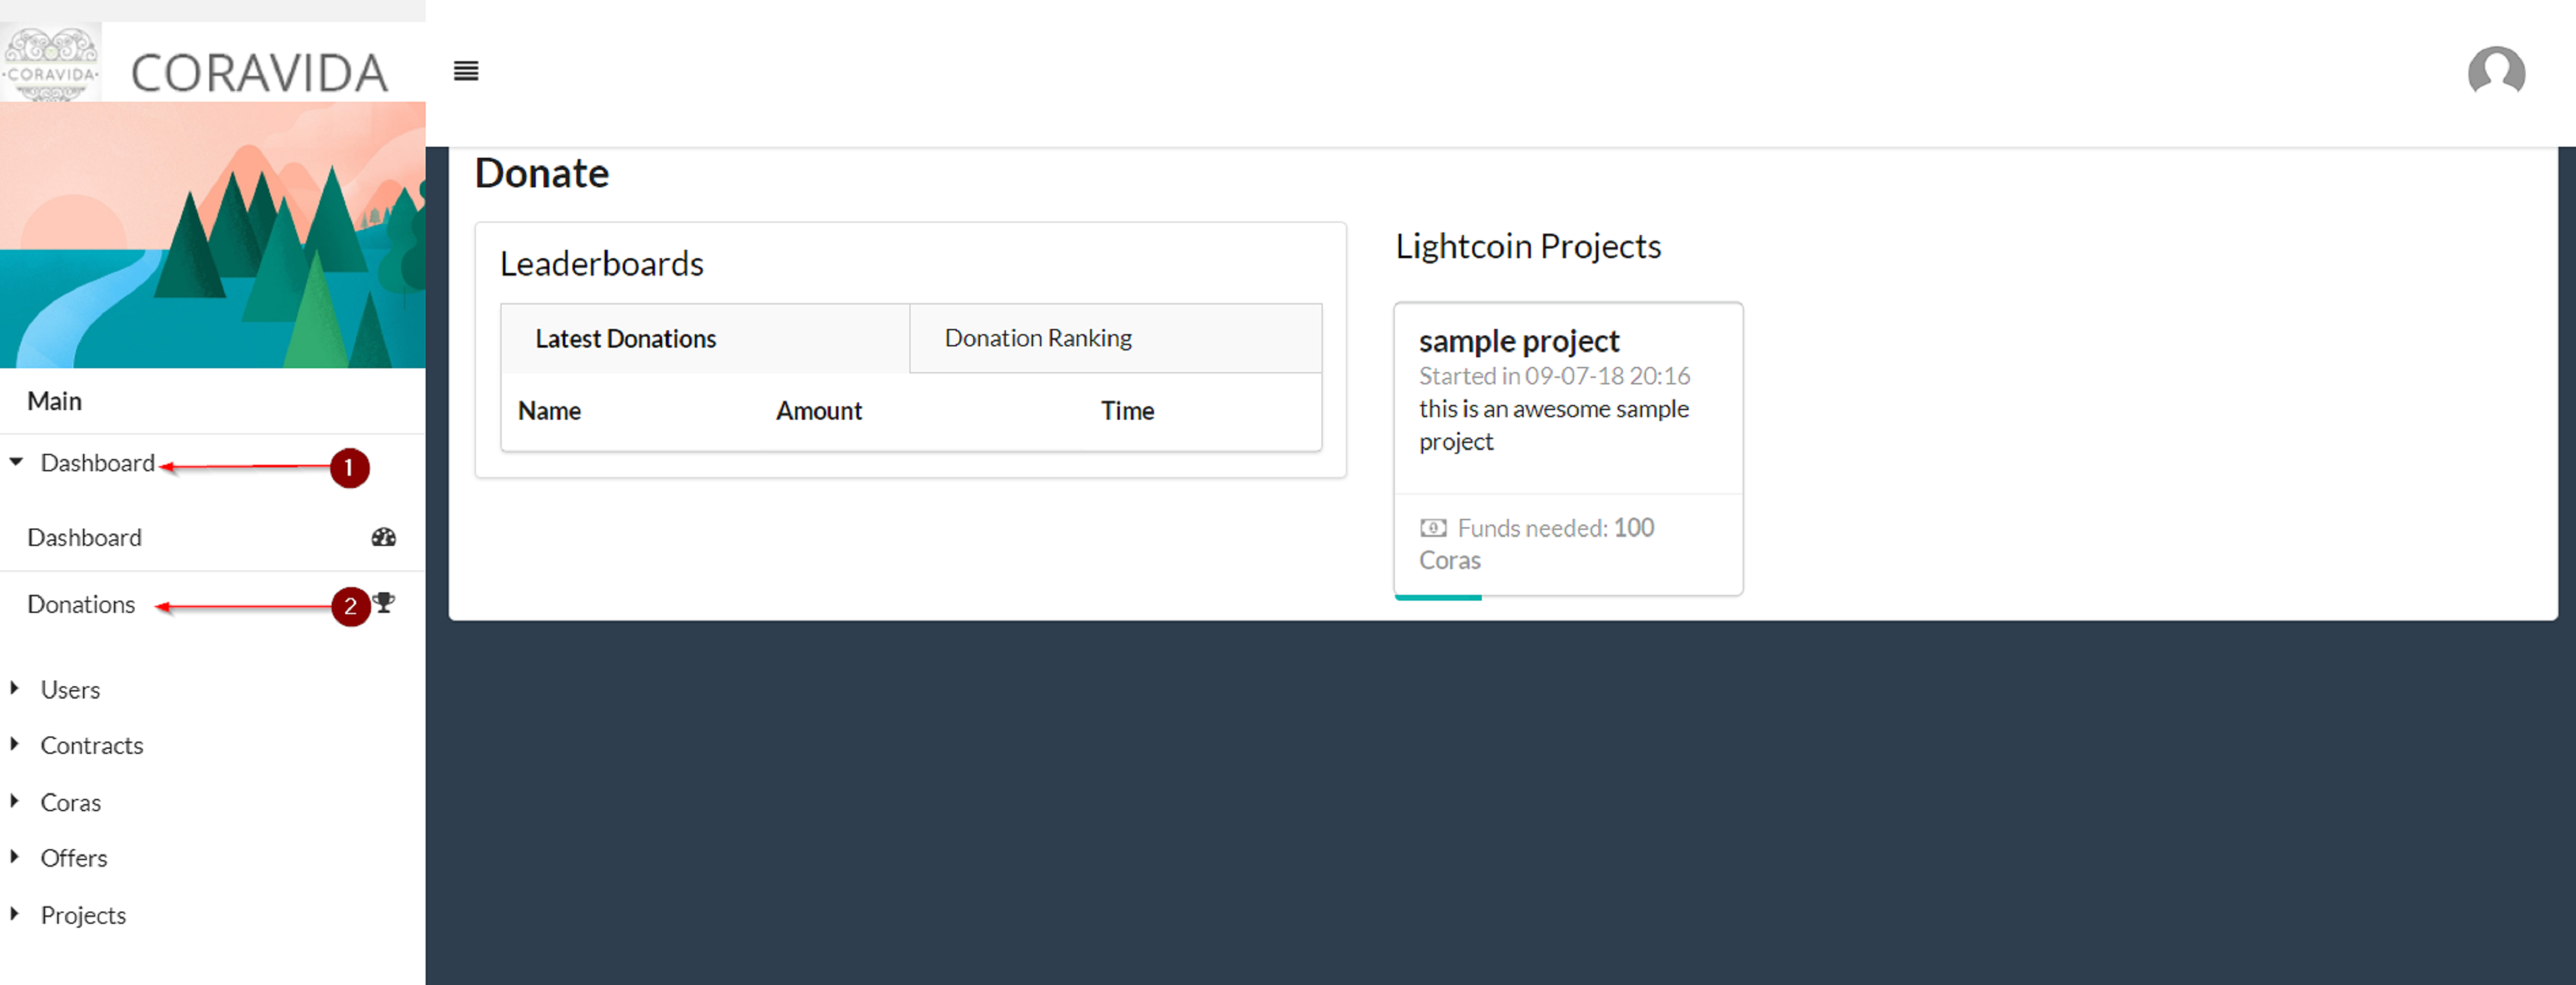Switch to the Latest Donations tab
The image size is (2576, 985).
coord(625,339)
